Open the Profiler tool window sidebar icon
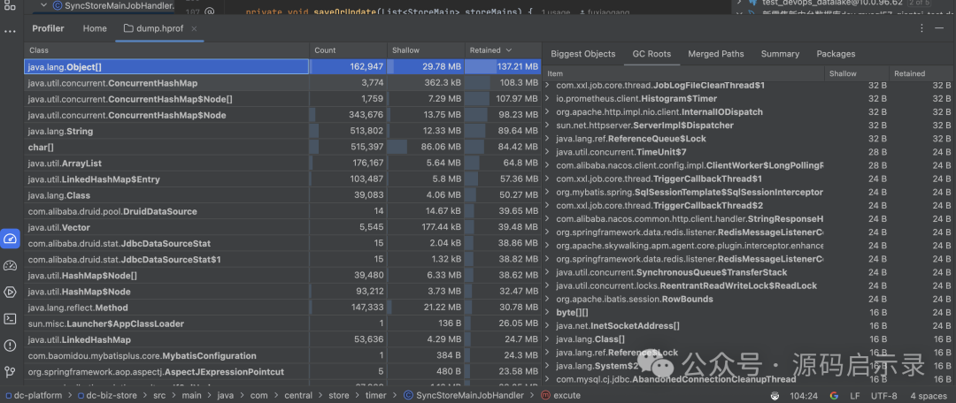 point(10,239)
